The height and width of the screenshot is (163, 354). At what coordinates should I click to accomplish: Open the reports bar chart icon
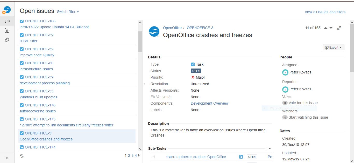(7, 31)
